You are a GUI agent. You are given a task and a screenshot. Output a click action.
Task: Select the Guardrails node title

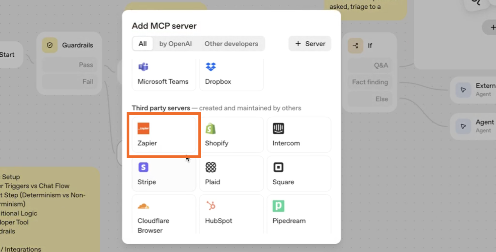tap(77, 45)
